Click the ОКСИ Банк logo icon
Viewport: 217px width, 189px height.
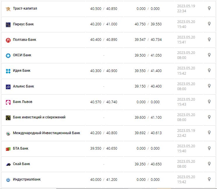coord(8,55)
